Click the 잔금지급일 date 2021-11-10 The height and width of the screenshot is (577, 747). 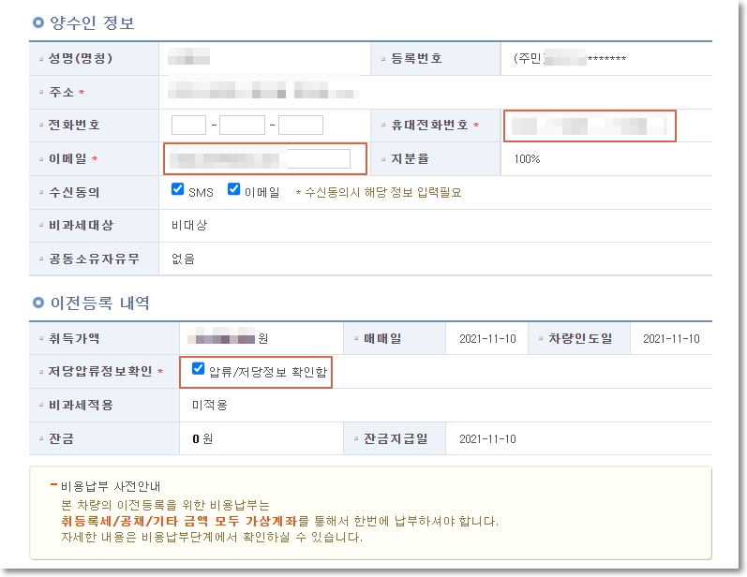click(x=487, y=439)
